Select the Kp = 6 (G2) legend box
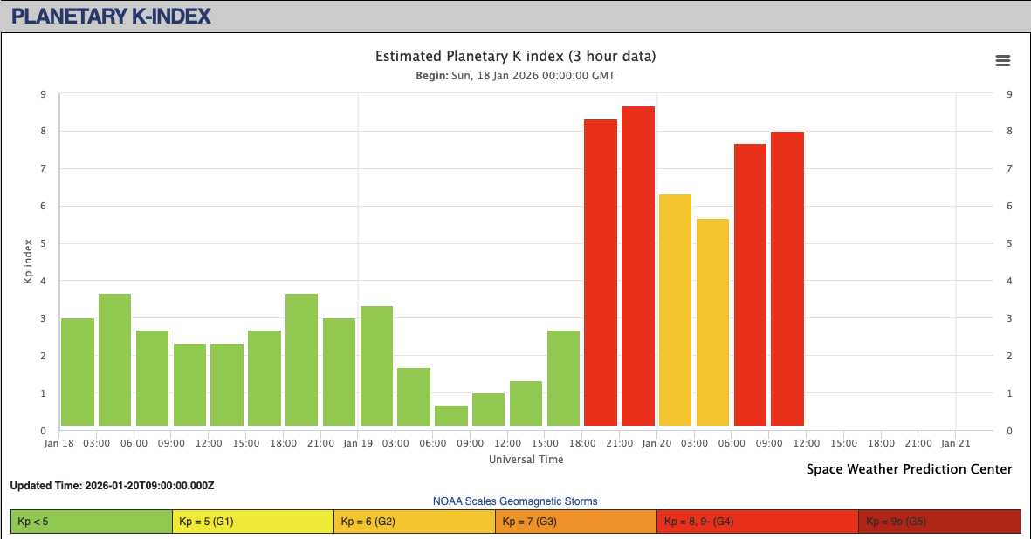This screenshot has width=1031, height=539. click(415, 522)
